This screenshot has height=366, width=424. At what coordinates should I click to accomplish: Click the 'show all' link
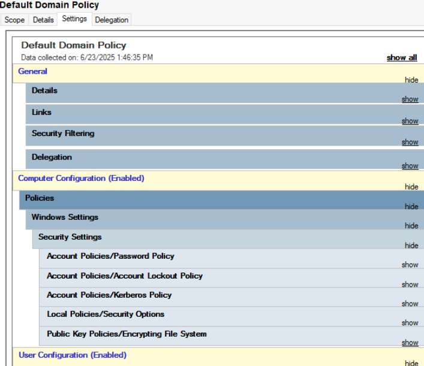tap(402, 58)
